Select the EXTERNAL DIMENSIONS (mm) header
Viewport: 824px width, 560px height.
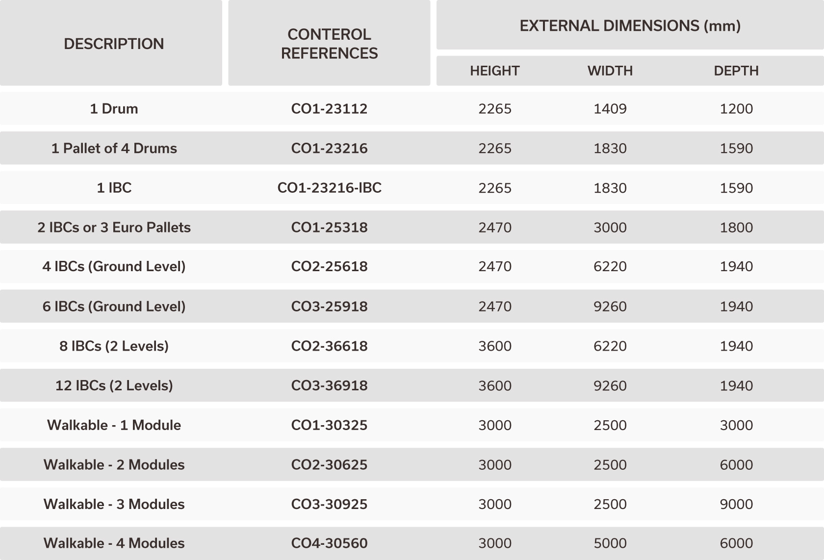coord(630,25)
